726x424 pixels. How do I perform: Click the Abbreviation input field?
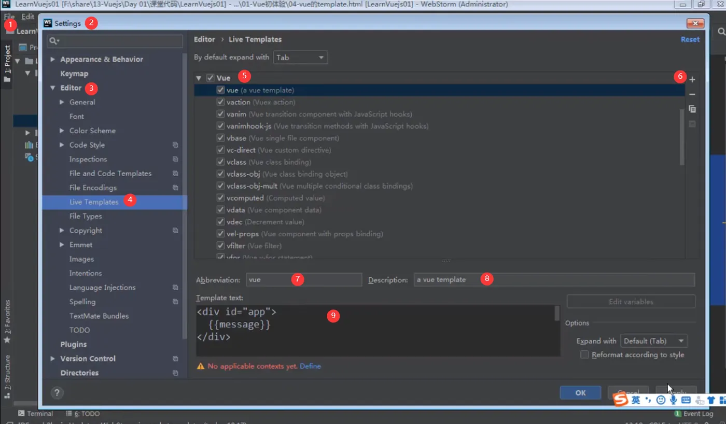click(x=304, y=280)
